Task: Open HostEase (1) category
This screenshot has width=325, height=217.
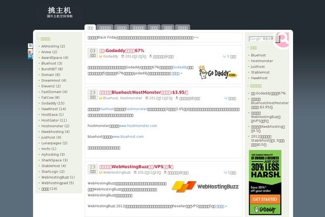Action: click(x=53, y=114)
